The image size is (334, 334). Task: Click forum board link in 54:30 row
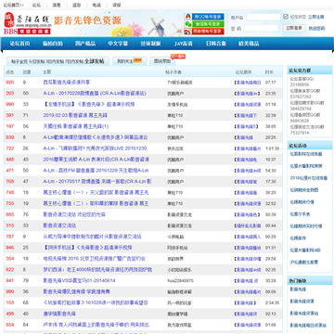(x=248, y=171)
